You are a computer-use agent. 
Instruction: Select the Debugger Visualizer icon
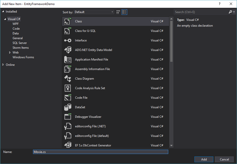[x=68, y=117]
